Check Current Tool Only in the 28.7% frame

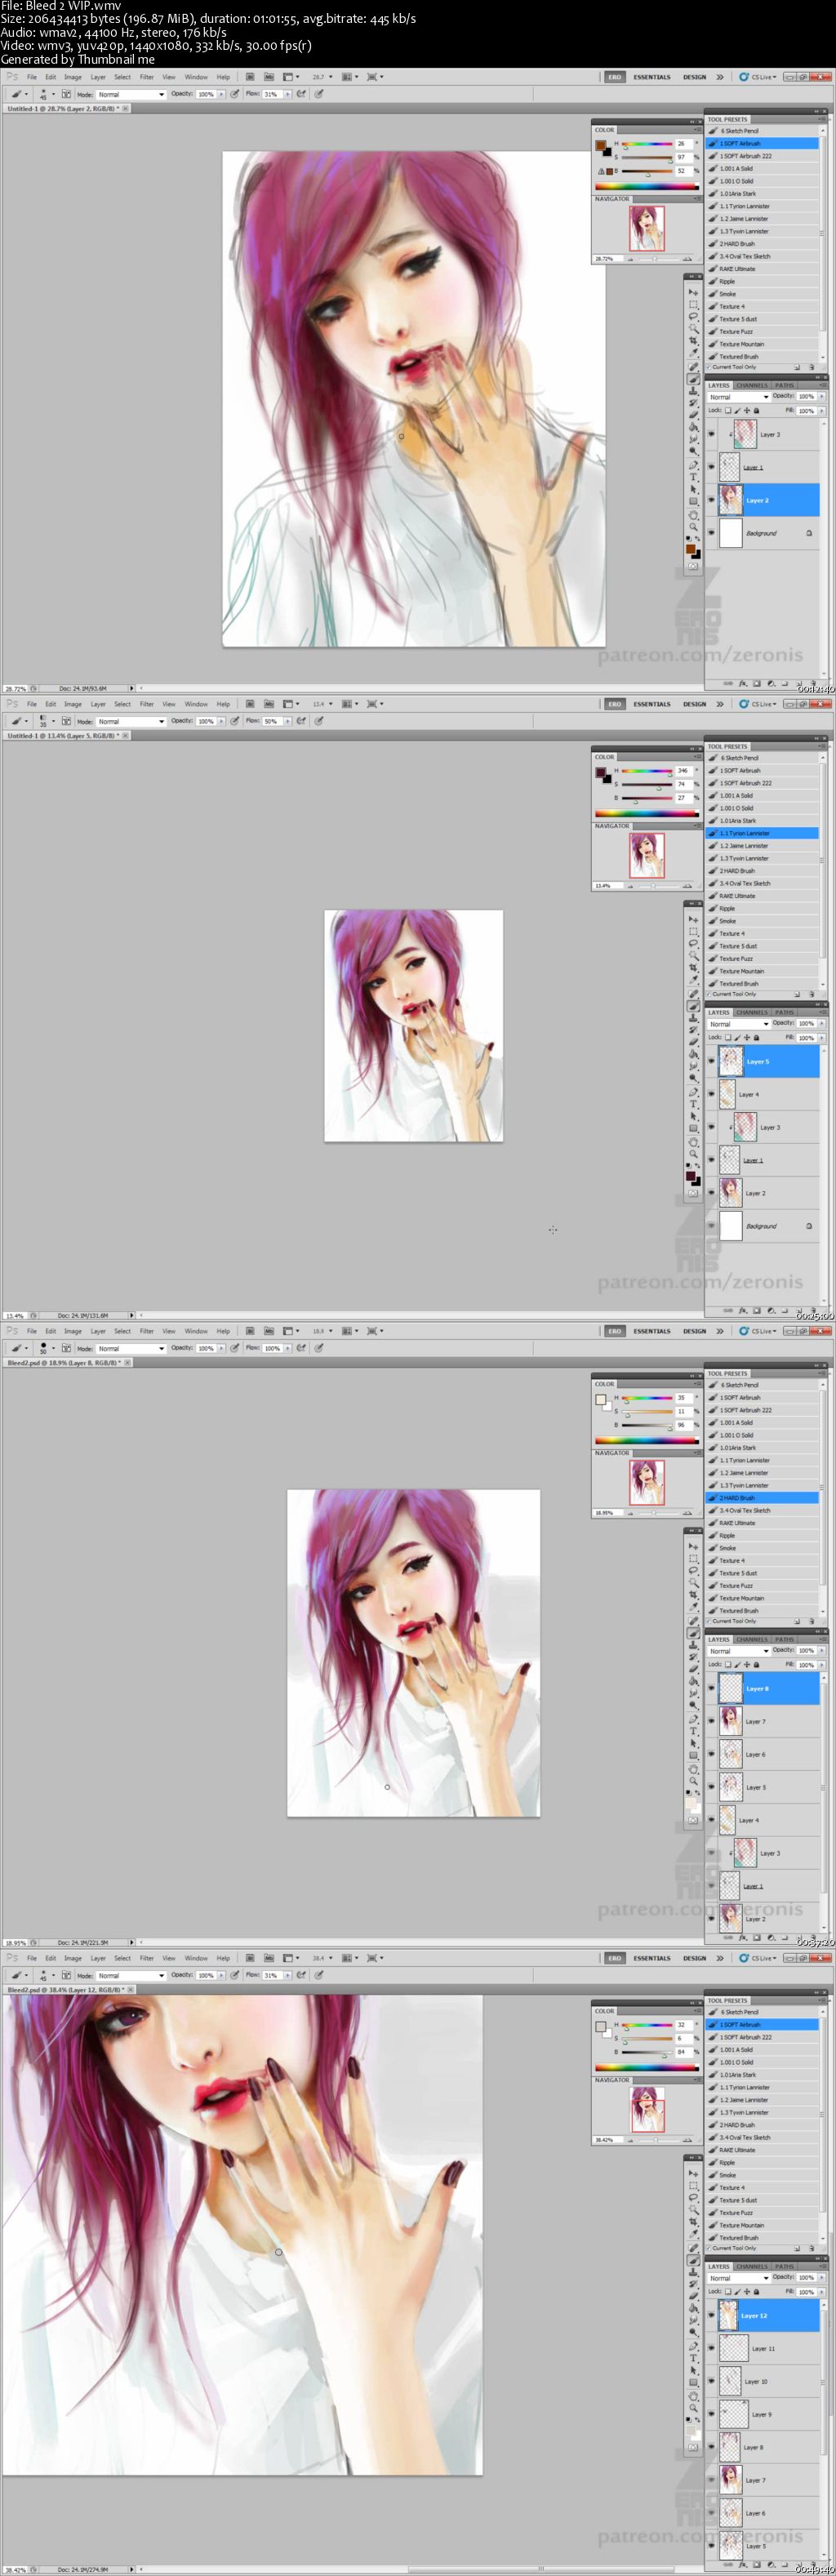[x=709, y=368]
